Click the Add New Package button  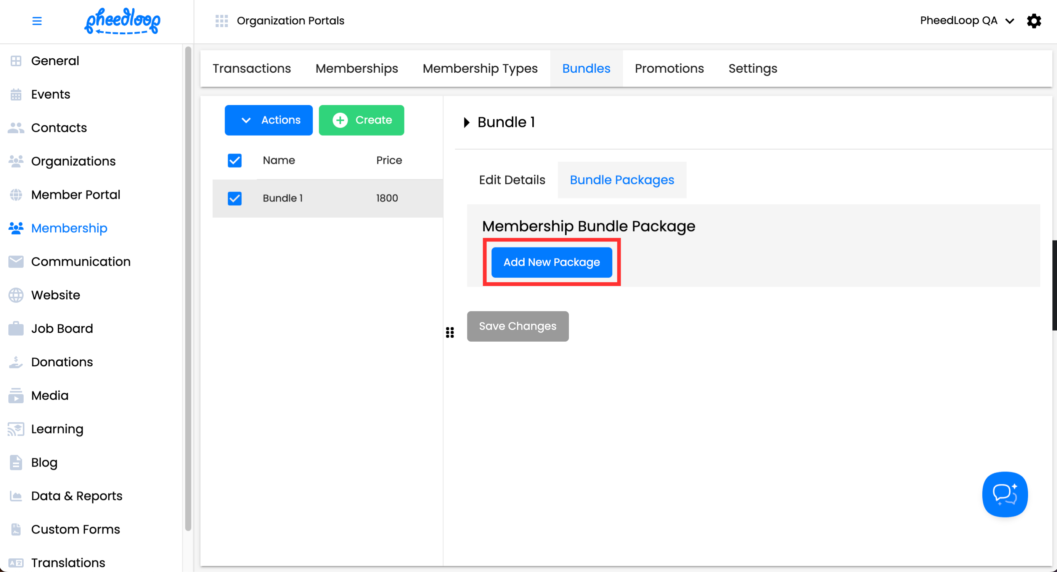pyautogui.click(x=551, y=262)
